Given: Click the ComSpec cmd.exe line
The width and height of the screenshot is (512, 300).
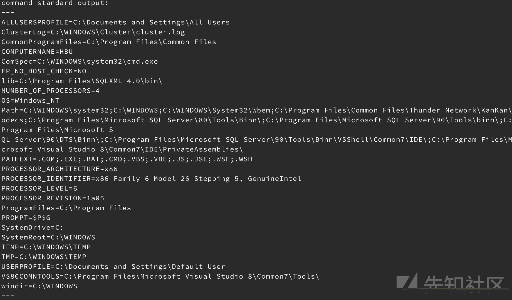Looking at the screenshot, I should pyautogui.click(x=80, y=61).
